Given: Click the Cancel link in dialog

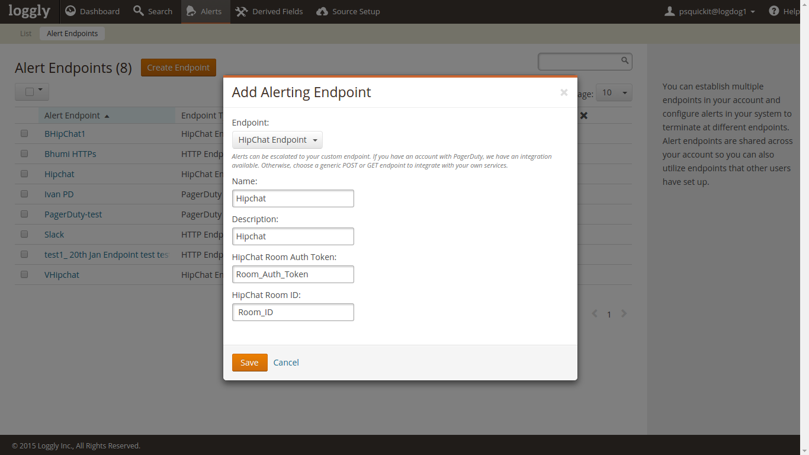Looking at the screenshot, I should point(286,363).
